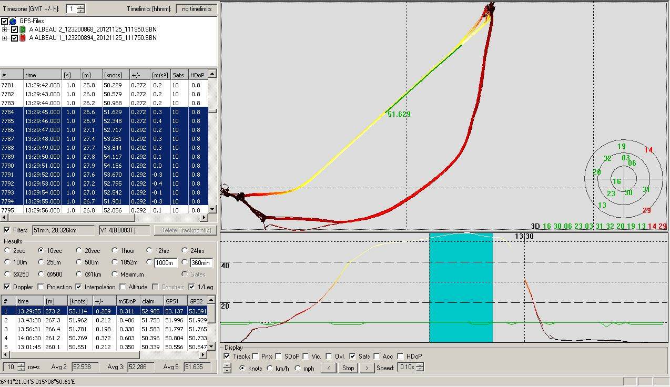This screenshot has height=387, width=670.
Task: Click the no timelimits button
Action: point(197,9)
